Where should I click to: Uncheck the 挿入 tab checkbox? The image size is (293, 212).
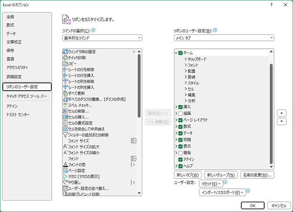(180, 107)
